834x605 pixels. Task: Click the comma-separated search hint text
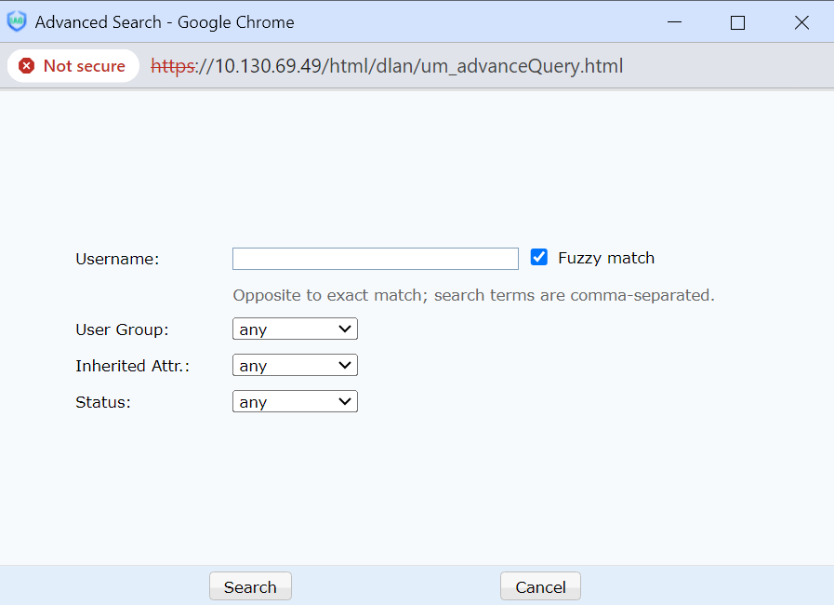(x=473, y=296)
